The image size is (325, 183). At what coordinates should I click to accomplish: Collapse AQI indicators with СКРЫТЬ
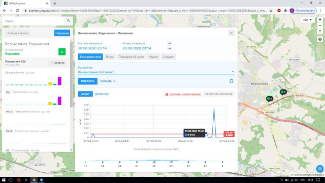pyautogui.click(x=57, y=63)
